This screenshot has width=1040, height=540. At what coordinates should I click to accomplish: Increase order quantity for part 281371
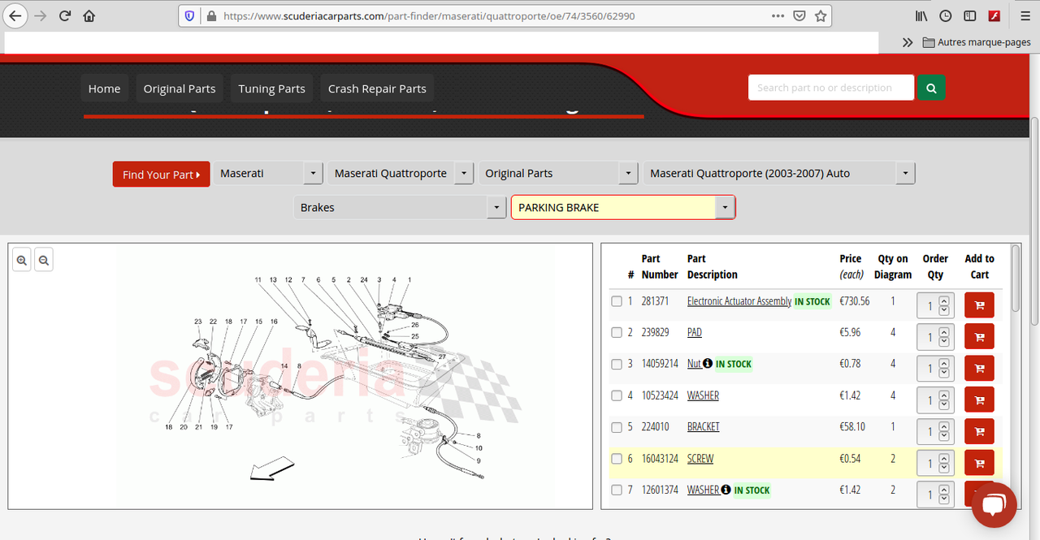click(x=943, y=301)
